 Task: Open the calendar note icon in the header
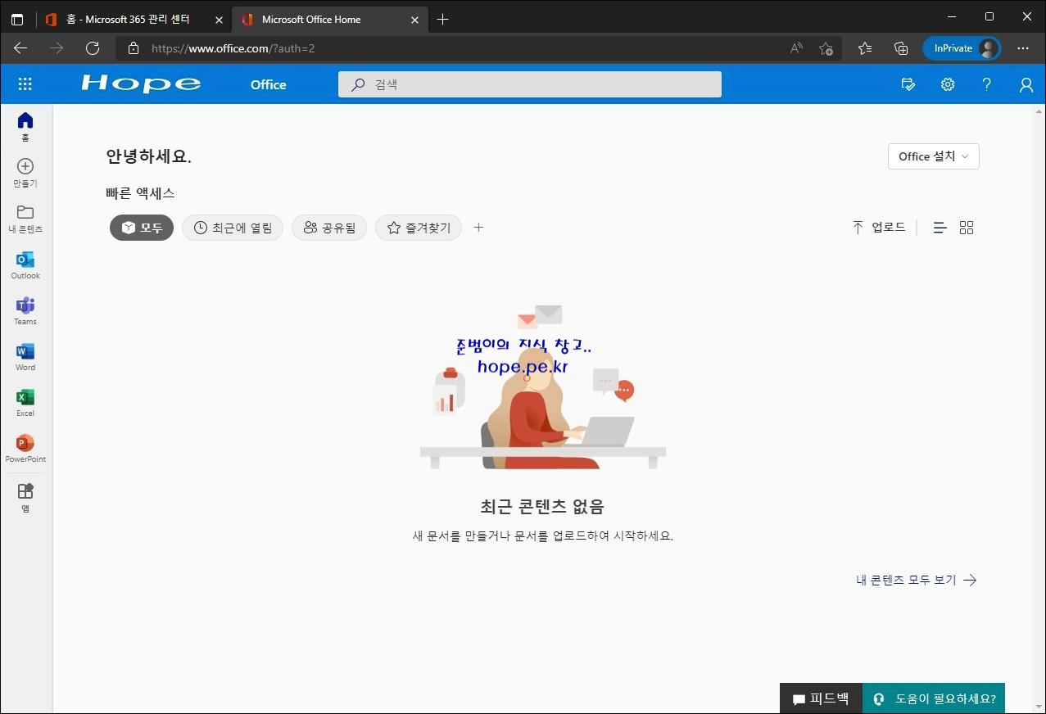[908, 84]
